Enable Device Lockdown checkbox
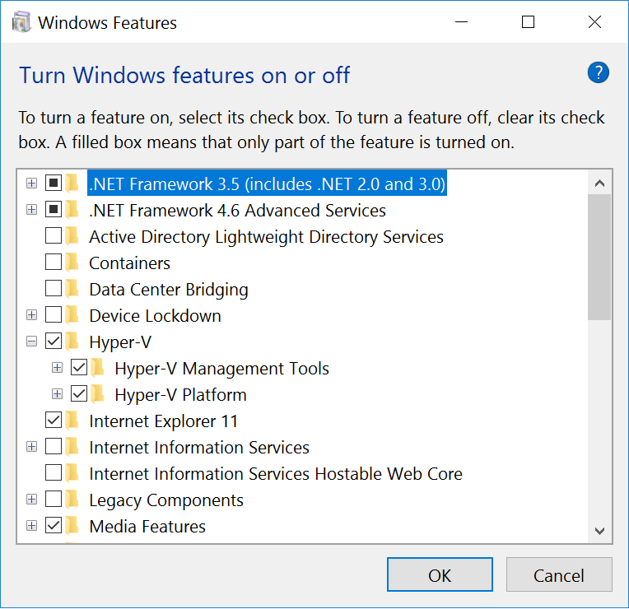This screenshot has width=629, height=609. coord(54,315)
